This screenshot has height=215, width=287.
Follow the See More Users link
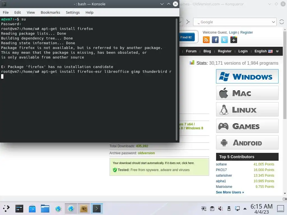click(x=230, y=192)
